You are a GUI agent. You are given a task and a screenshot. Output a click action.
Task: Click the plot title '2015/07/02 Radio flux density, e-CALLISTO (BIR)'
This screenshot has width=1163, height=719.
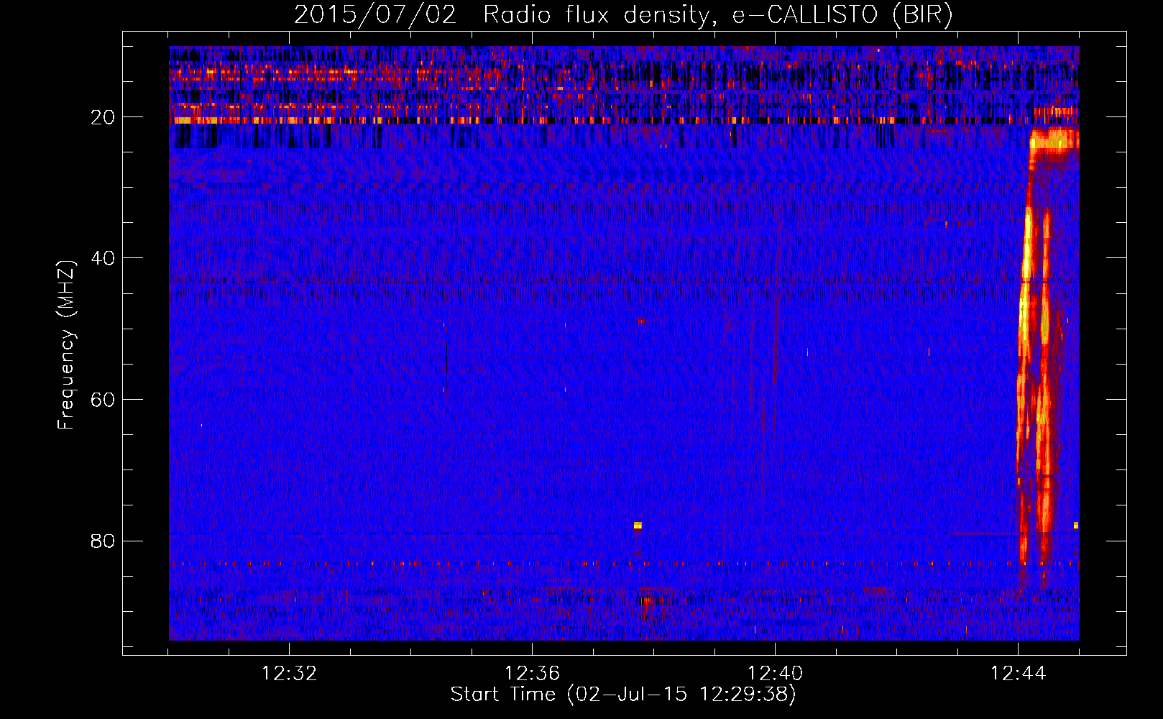tap(623, 14)
